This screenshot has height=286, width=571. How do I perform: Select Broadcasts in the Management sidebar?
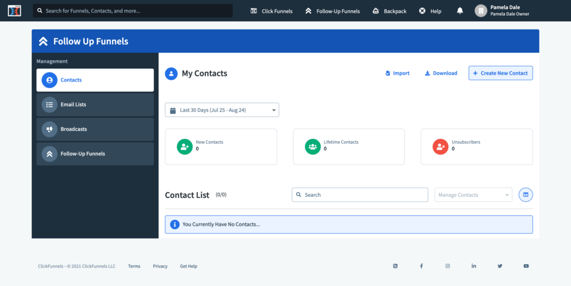[x=95, y=129]
